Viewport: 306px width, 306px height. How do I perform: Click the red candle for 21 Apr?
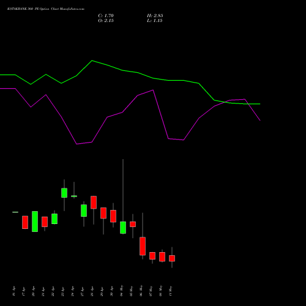(45, 222)
